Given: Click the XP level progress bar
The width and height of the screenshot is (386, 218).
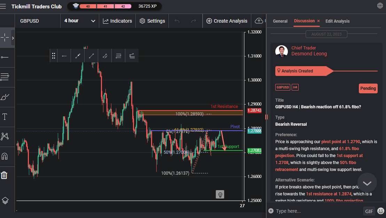Looking at the screenshot, I should click(x=105, y=6).
